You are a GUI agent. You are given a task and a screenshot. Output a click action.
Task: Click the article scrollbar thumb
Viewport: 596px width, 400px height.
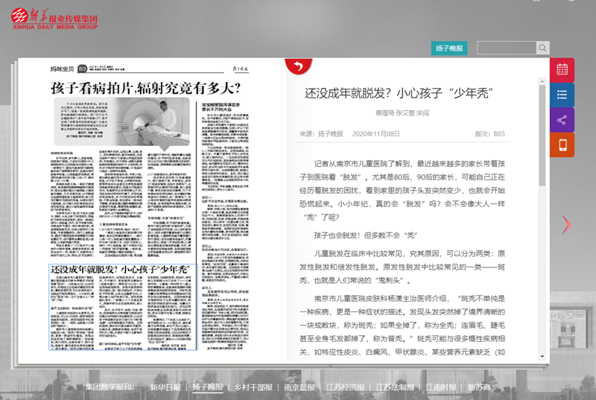[542, 136]
